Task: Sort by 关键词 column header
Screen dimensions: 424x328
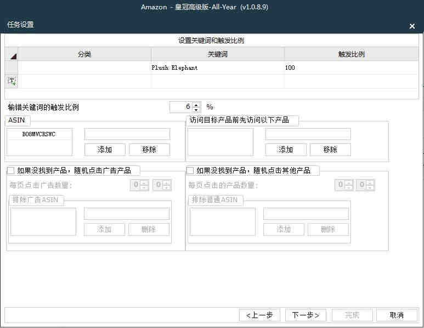Action: point(218,54)
